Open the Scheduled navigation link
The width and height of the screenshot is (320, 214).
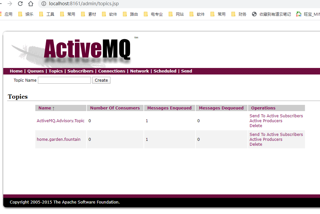[x=165, y=71]
